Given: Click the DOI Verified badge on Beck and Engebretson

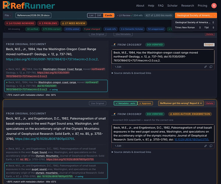Looking at the screenshot, I should coord(155,114).
